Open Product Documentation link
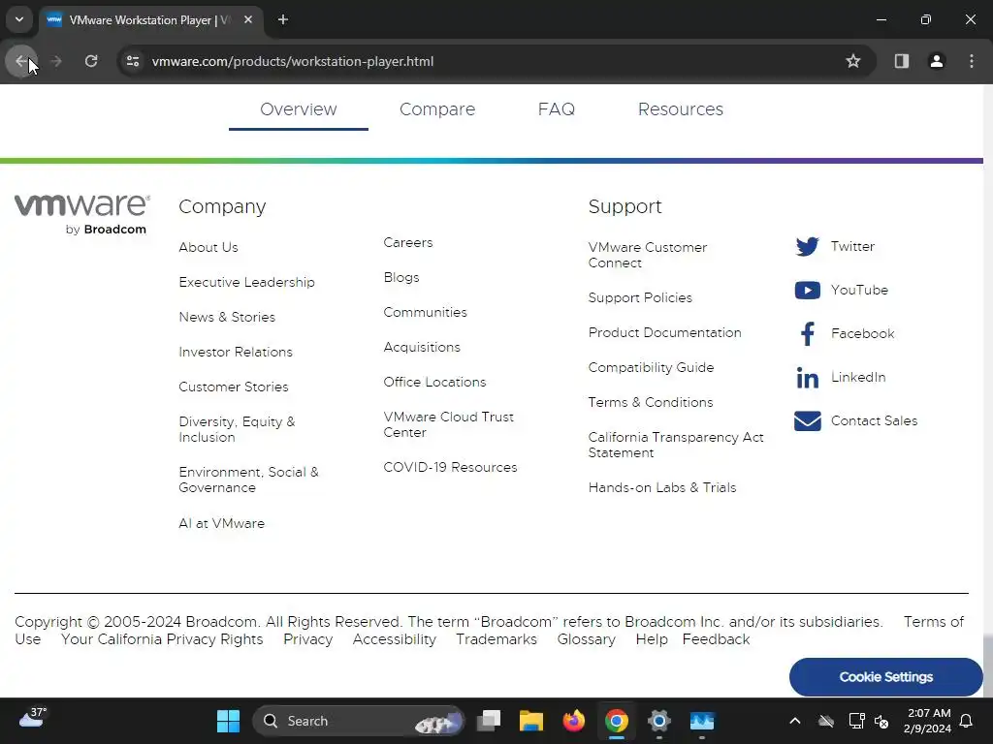993x744 pixels. pos(664,333)
